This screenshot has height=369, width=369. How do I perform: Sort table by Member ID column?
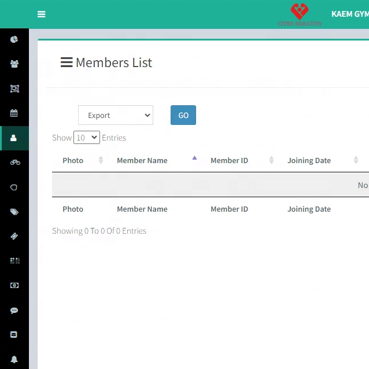click(x=229, y=161)
